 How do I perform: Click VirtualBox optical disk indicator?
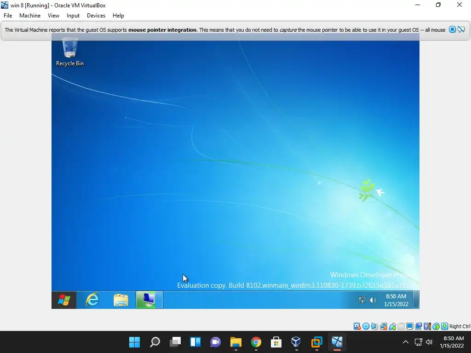366,326
